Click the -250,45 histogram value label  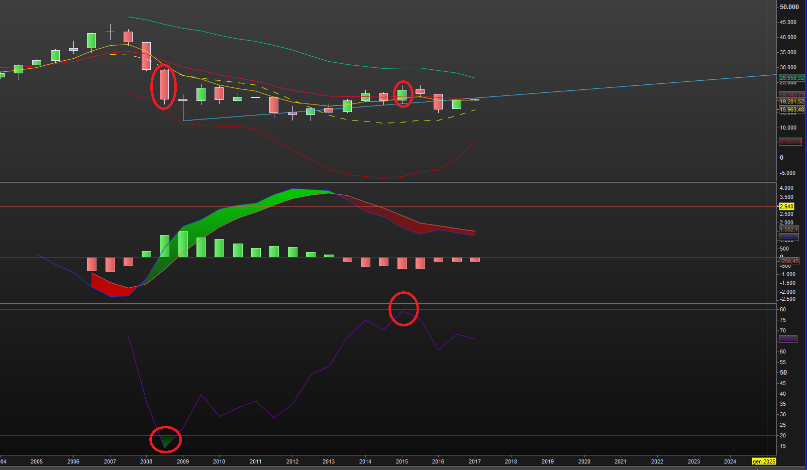[789, 261]
